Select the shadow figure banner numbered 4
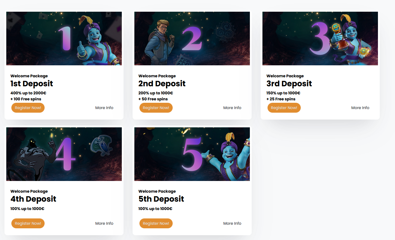Image resolution: width=395 pixels, height=240 pixels. [x=64, y=154]
